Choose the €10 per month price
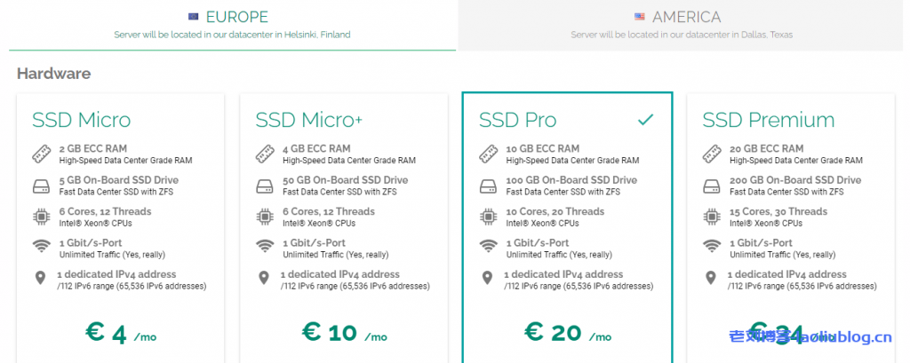The image size is (910, 363). tap(343, 333)
